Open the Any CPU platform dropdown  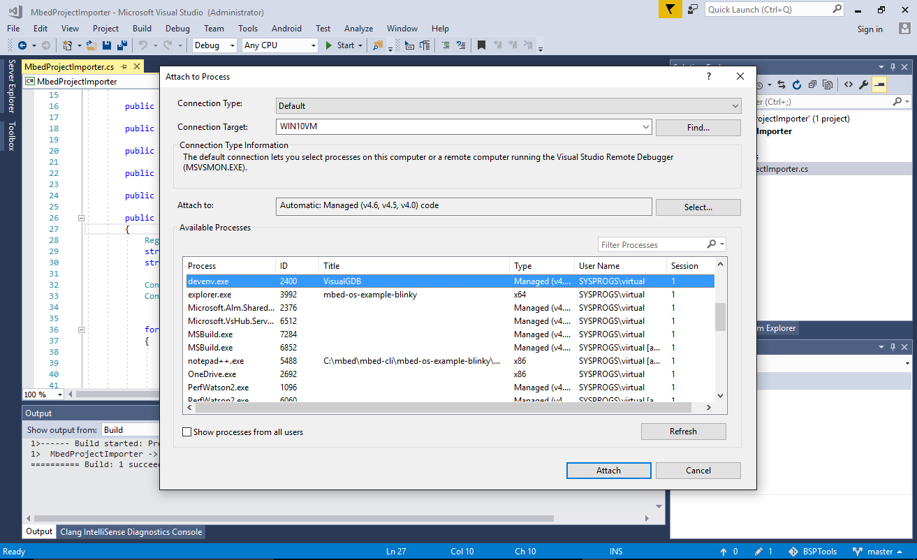(313, 45)
